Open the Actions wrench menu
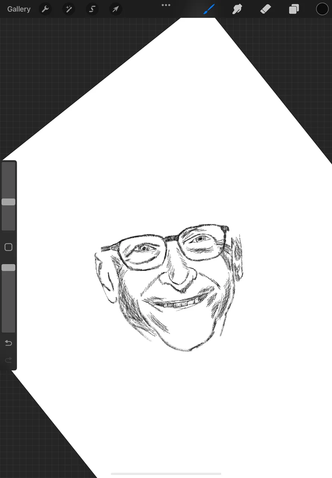 pos(45,9)
